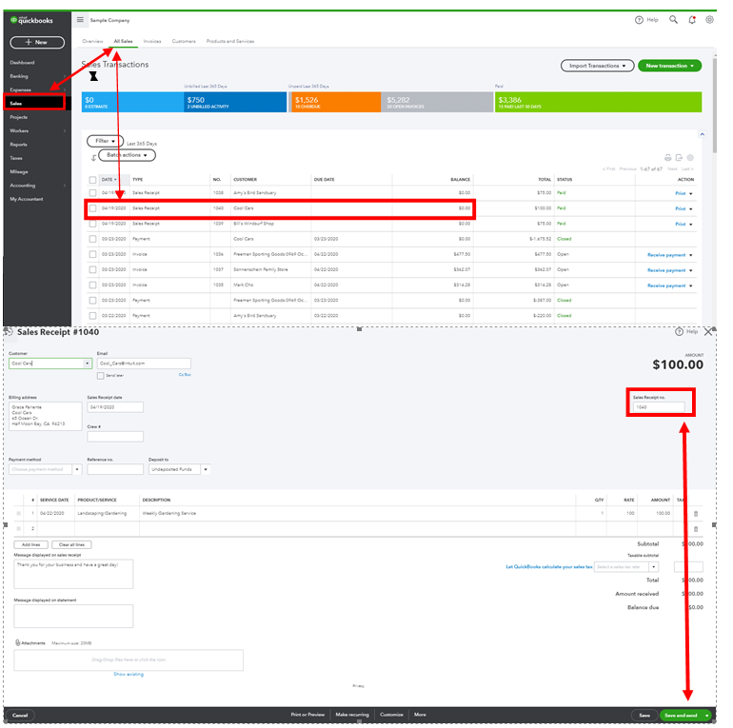733x728 pixels.
Task: Click the QuickBooks logo
Action: click(x=31, y=20)
